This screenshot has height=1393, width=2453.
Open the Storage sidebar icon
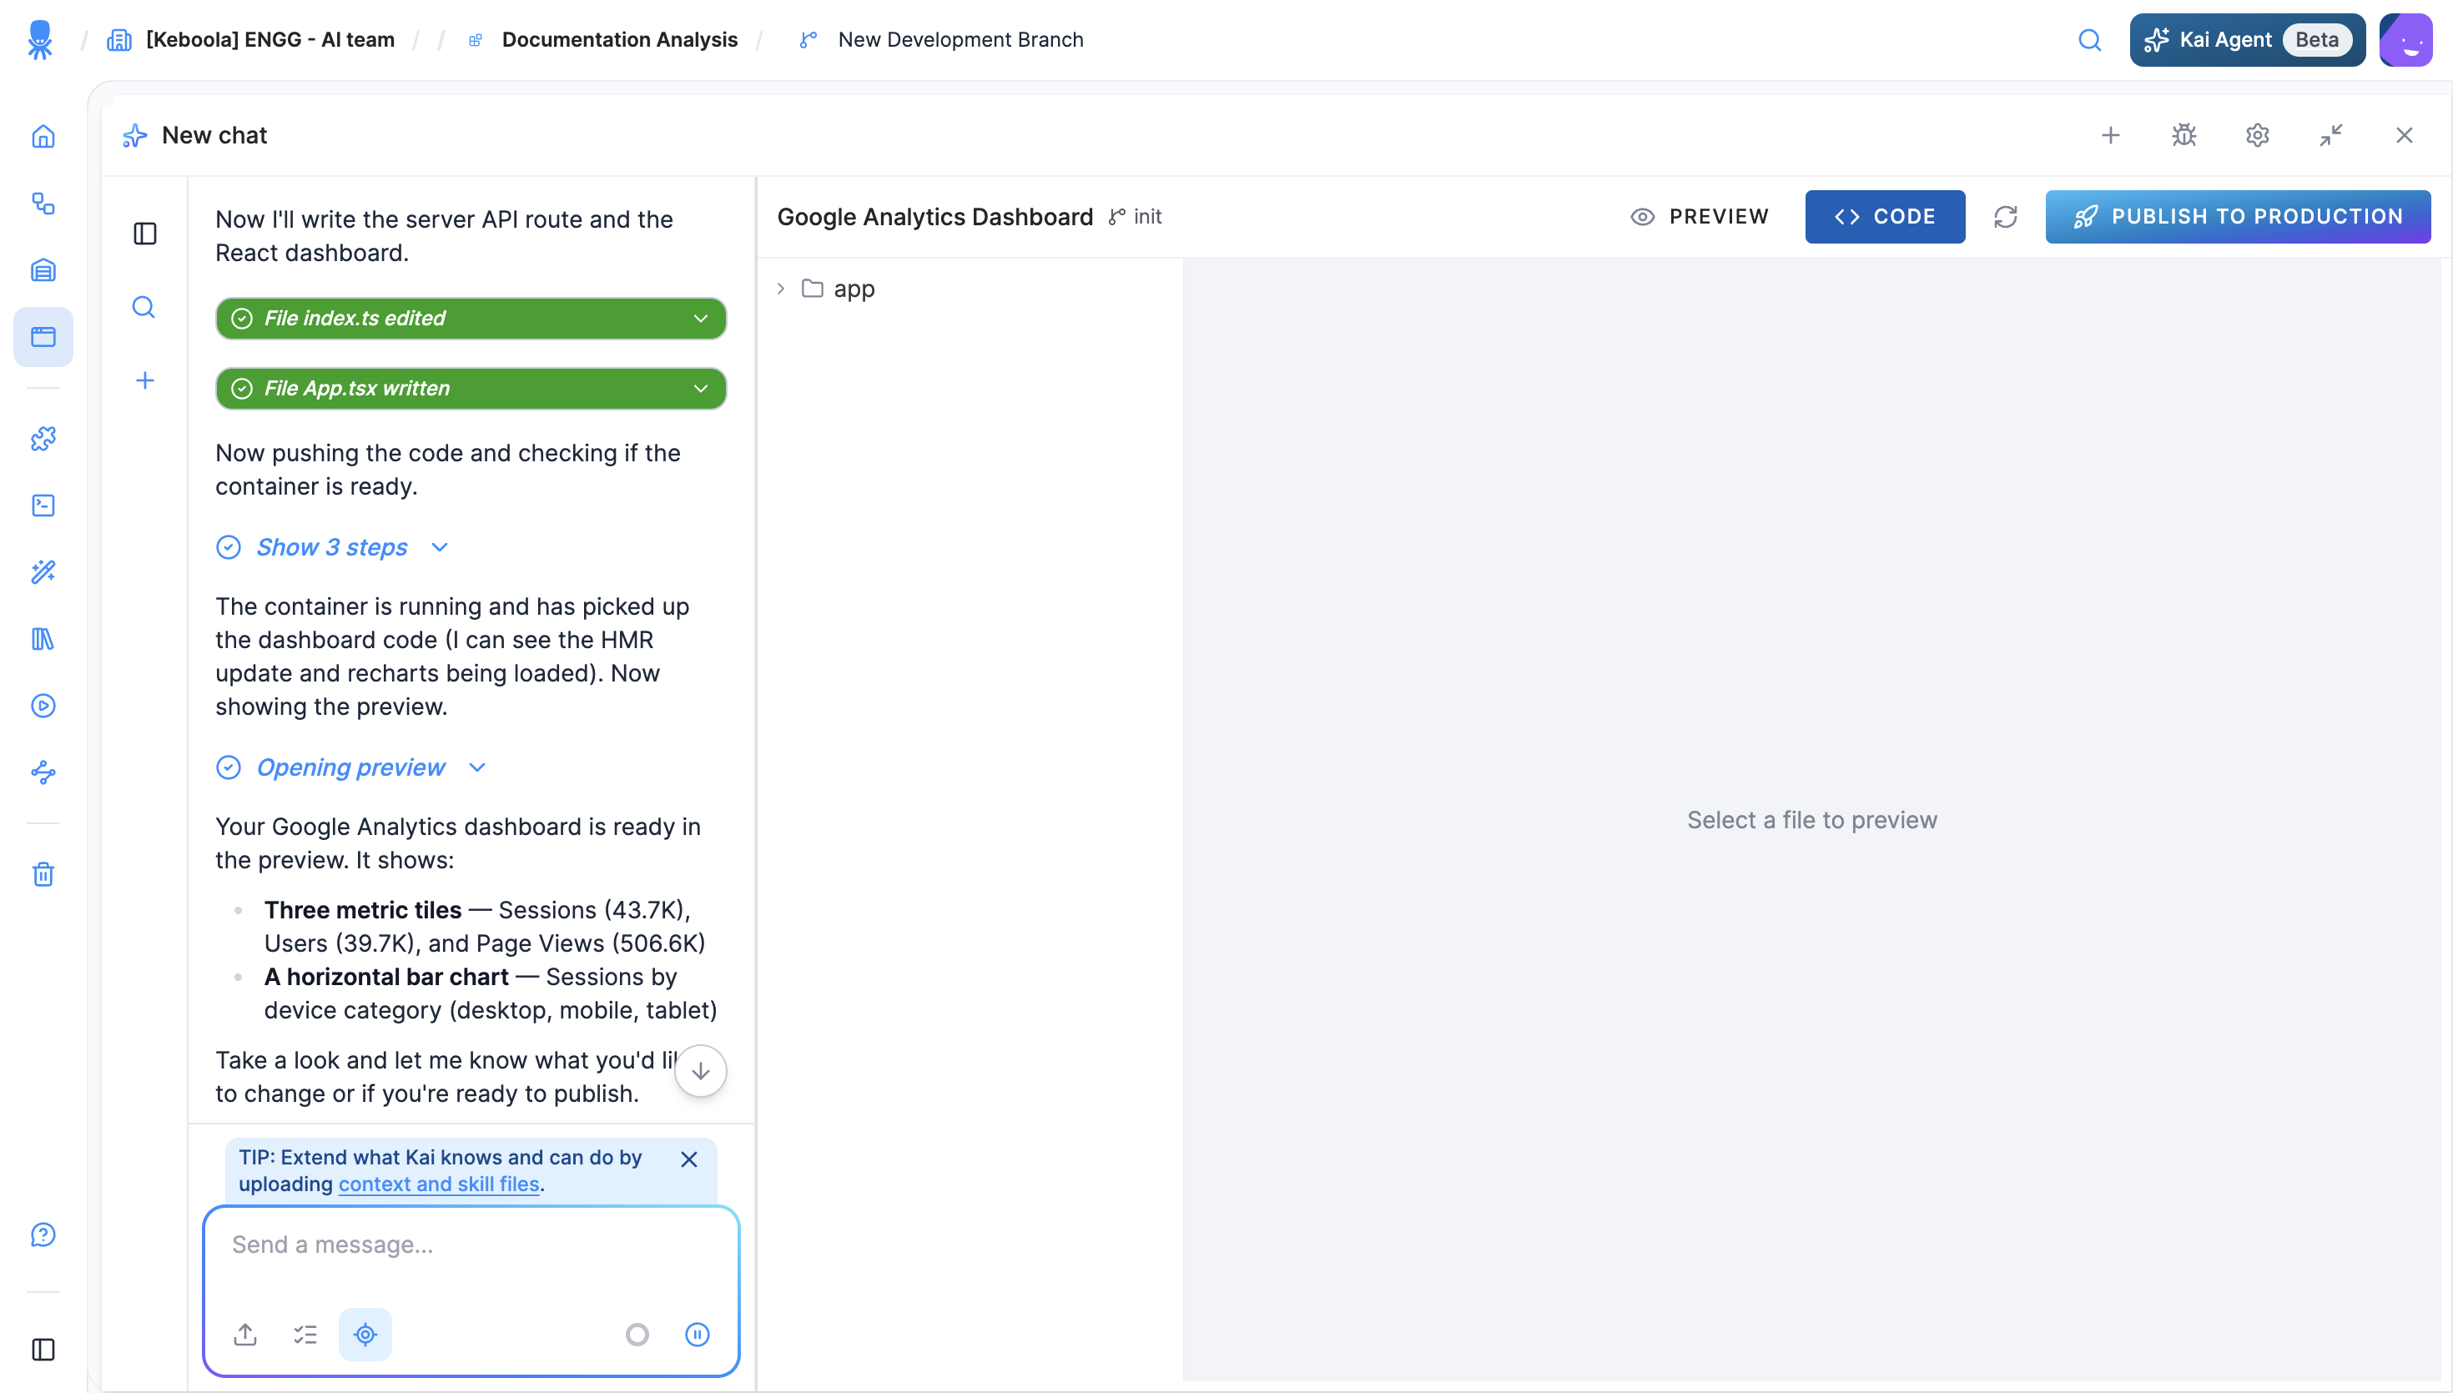pos(43,269)
